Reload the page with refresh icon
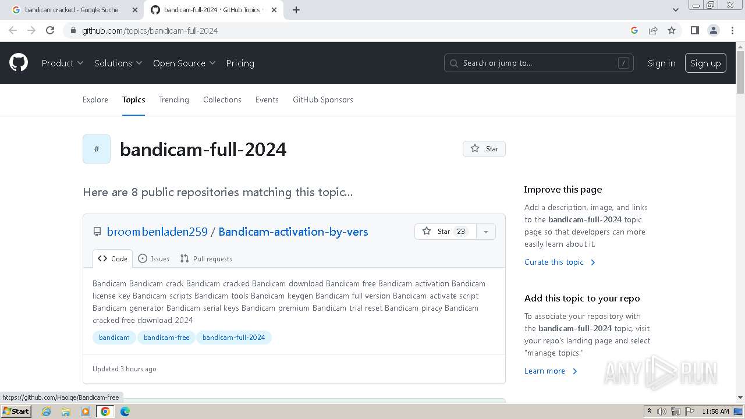The height and width of the screenshot is (419, 745). [50, 30]
